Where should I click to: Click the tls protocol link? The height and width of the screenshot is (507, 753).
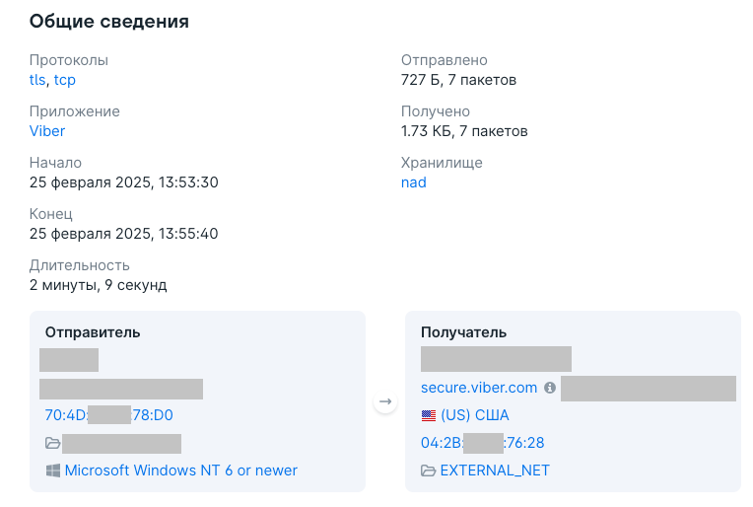point(37,80)
